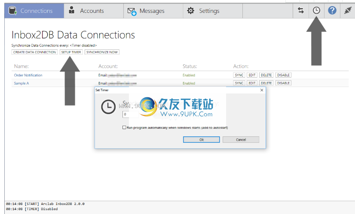The width and height of the screenshot is (355, 214).
Task: Click the [TIMER] Disabled log line
Action: 32,209
